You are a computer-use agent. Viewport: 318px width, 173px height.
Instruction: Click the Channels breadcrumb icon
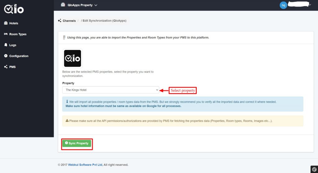coord(60,21)
